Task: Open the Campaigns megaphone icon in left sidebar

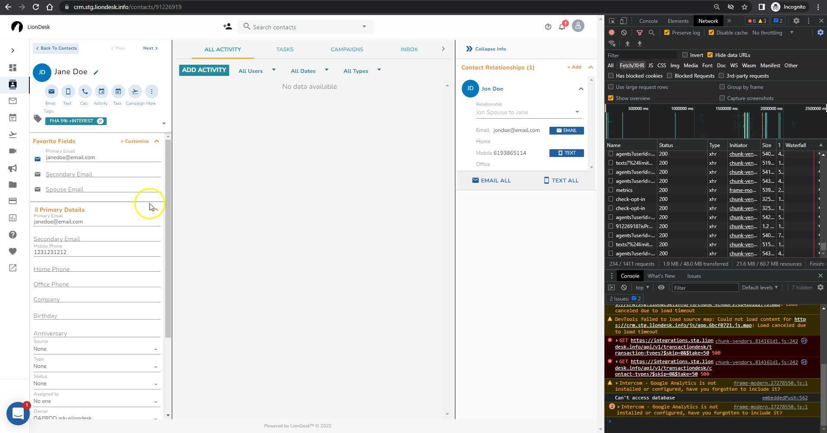Action: pos(13,168)
